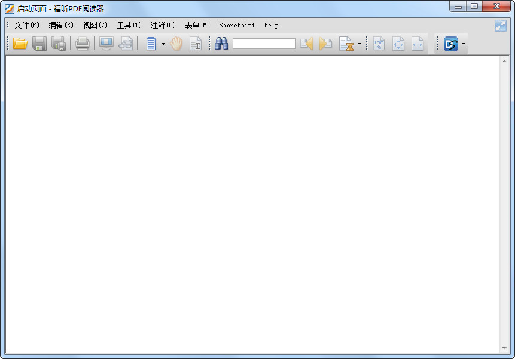
Task: Select the Text selection tool
Action: 196,44
